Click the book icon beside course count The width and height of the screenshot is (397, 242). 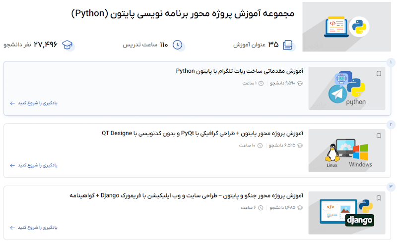pos(288,45)
